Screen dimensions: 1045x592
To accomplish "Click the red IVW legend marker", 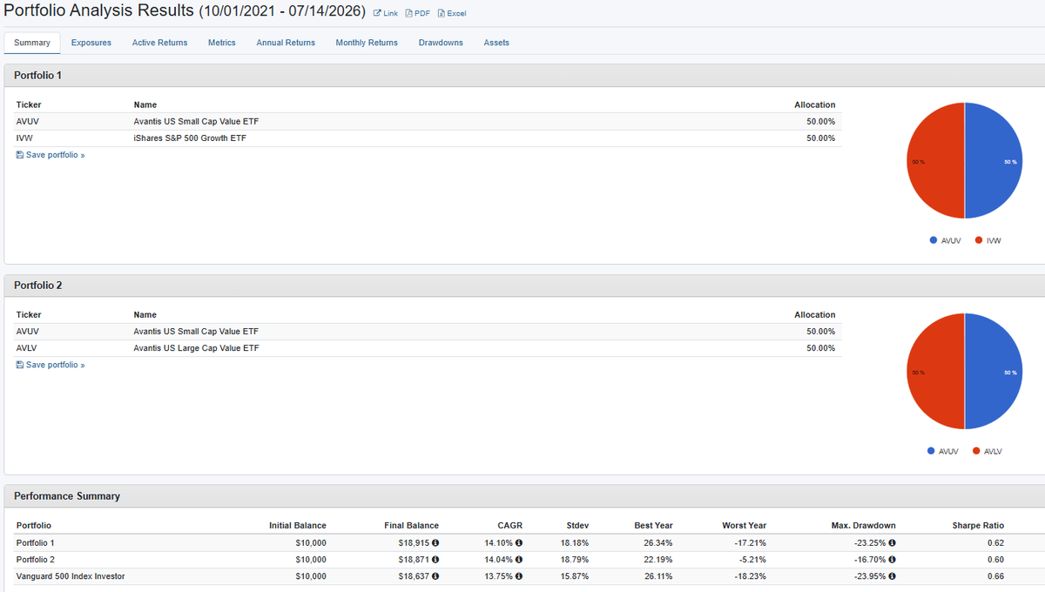I will (x=979, y=240).
